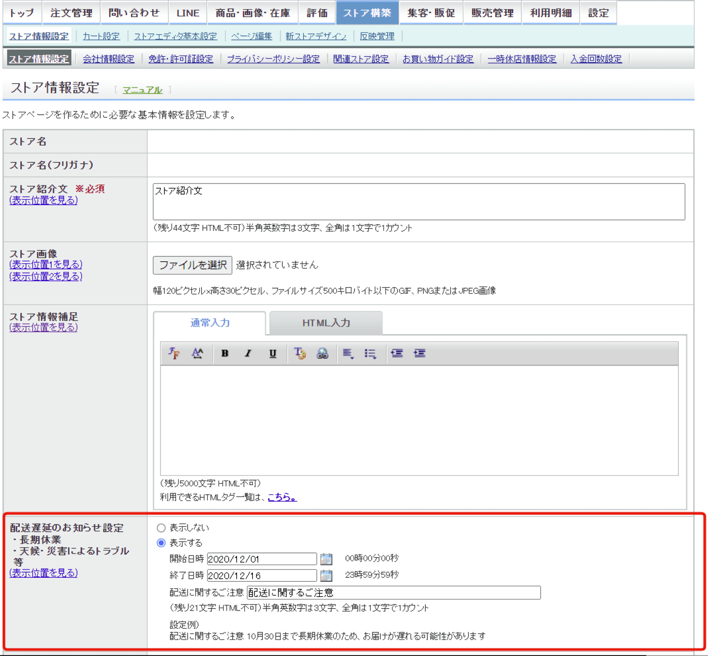
Task: Click the decrease indent icon
Action: point(397,353)
